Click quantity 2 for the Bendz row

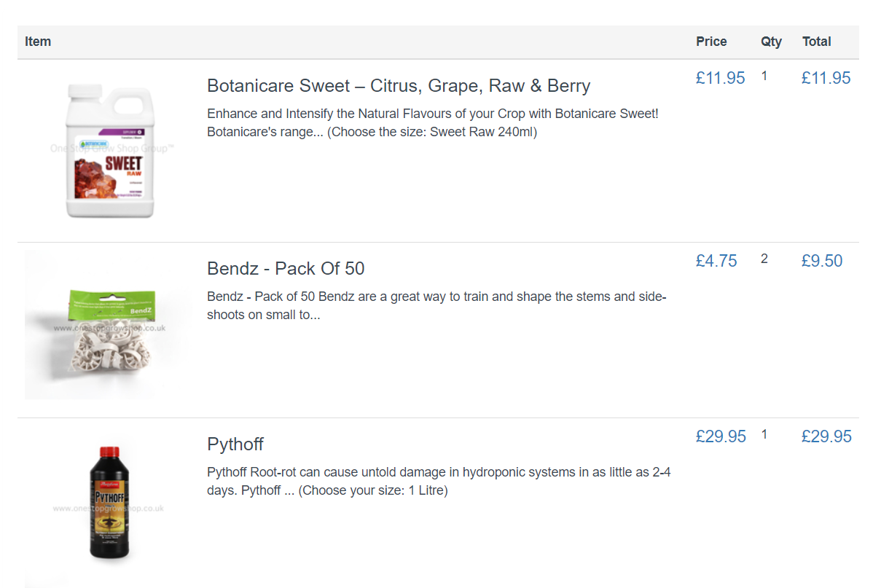tap(764, 259)
